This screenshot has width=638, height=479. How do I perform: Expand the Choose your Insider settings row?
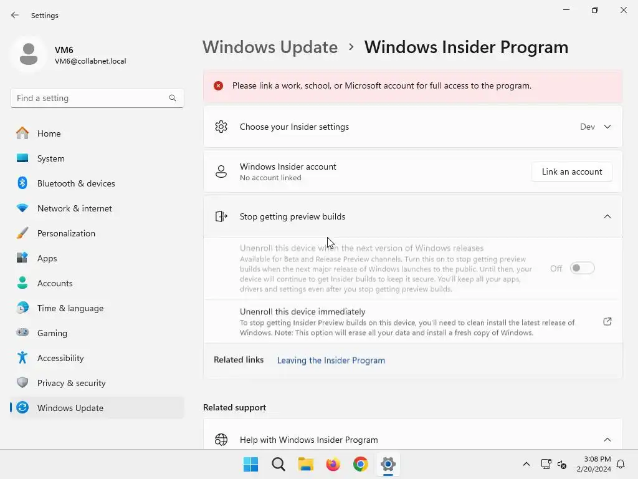pos(412,127)
